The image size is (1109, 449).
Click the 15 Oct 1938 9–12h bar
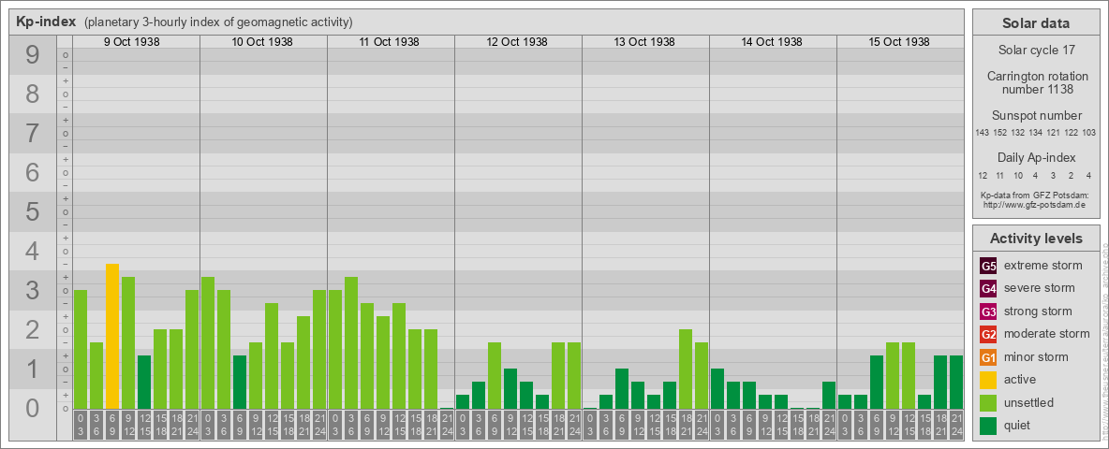tap(893, 376)
